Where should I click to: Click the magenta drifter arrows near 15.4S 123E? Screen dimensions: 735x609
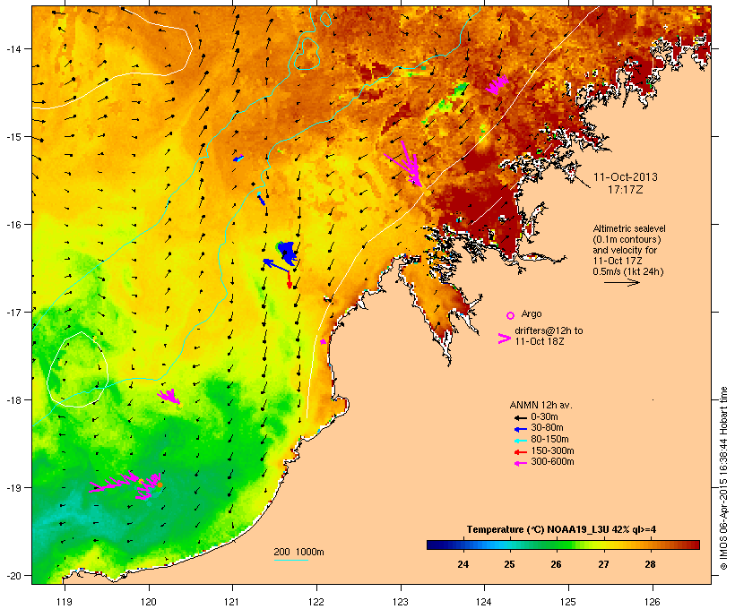click(404, 163)
